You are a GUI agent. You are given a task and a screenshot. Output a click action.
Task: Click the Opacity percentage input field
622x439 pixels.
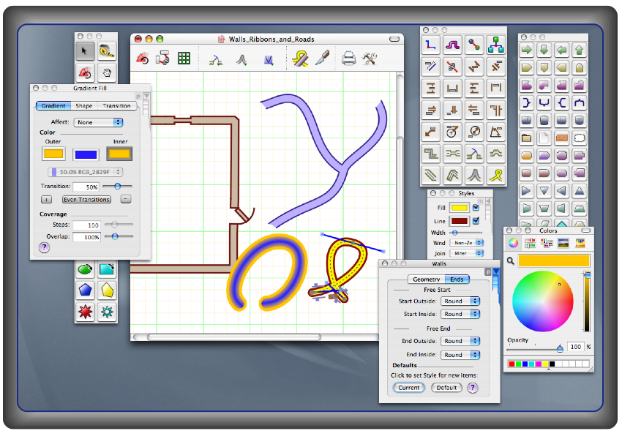[575, 347]
